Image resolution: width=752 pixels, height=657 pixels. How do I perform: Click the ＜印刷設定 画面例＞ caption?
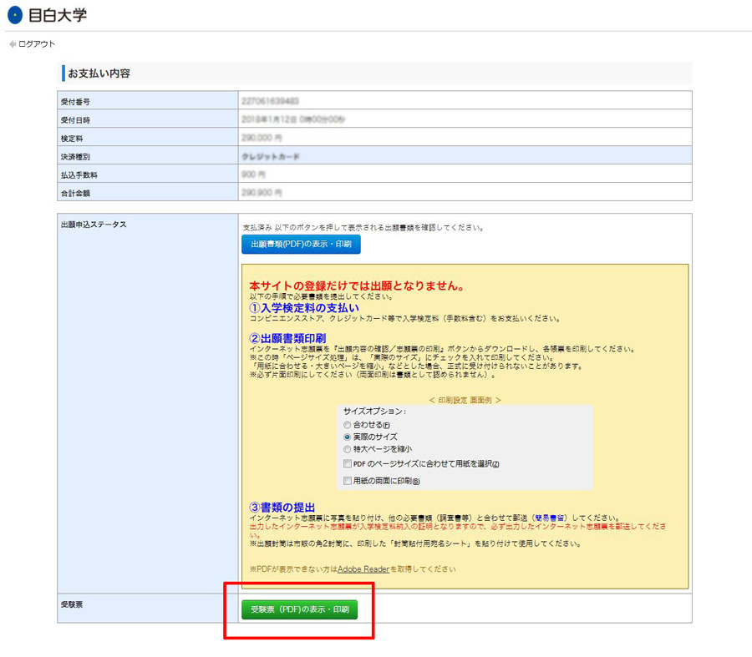pyautogui.click(x=465, y=400)
